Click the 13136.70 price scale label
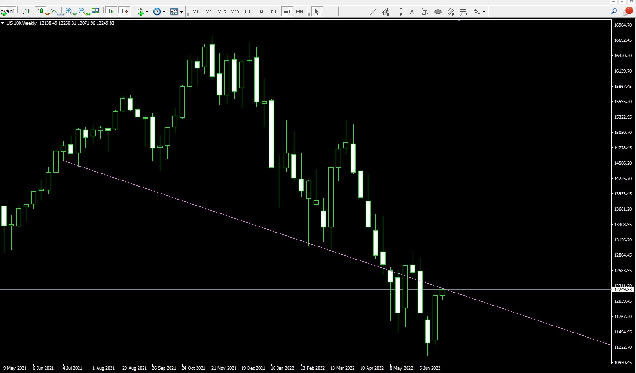This screenshot has height=373, width=636. click(x=623, y=240)
